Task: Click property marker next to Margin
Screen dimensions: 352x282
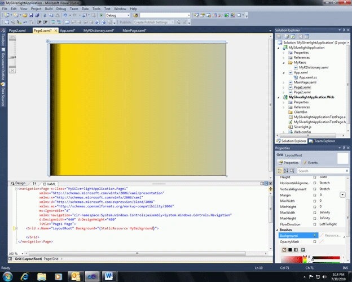Action: tap(315, 195)
